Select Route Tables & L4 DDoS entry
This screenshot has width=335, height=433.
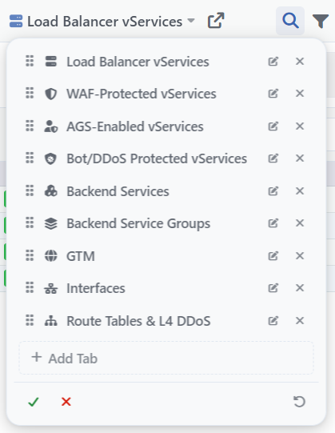pyautogui.click(x=138, y=321)
